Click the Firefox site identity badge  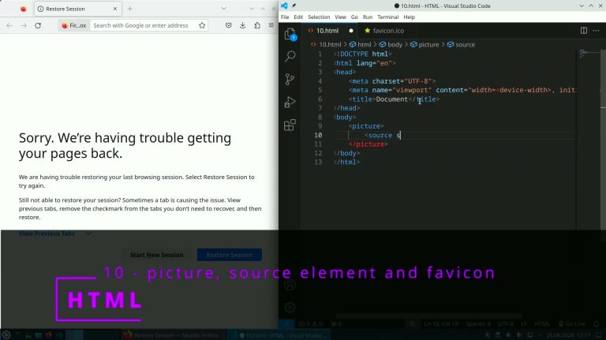pos(74,25)
